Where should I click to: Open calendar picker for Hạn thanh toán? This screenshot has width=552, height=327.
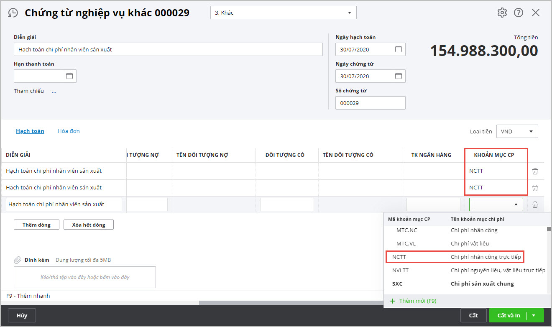pyautogui.click(x=69, y=76)
